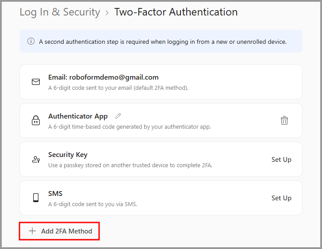Click the second authentication step info banner

point(161,41)
